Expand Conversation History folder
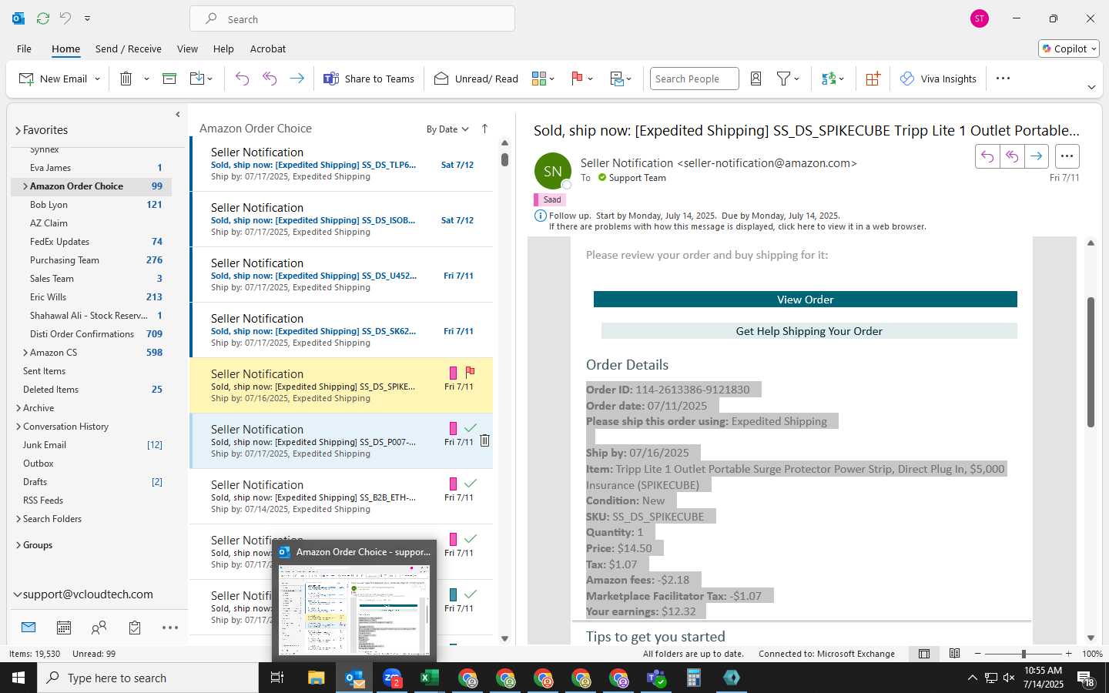Viewport: 1109px width, 693px height. point(18,427)
